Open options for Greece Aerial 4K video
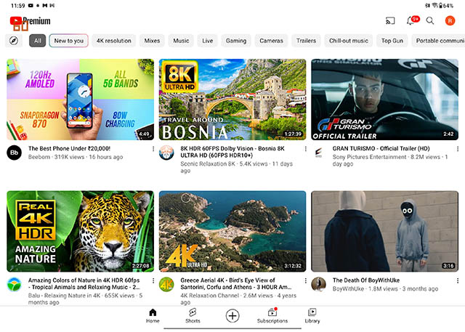465x332 pixels. coord(305,280)
